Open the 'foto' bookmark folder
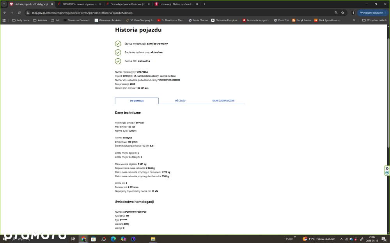The image size is (390, 243). 55,20
